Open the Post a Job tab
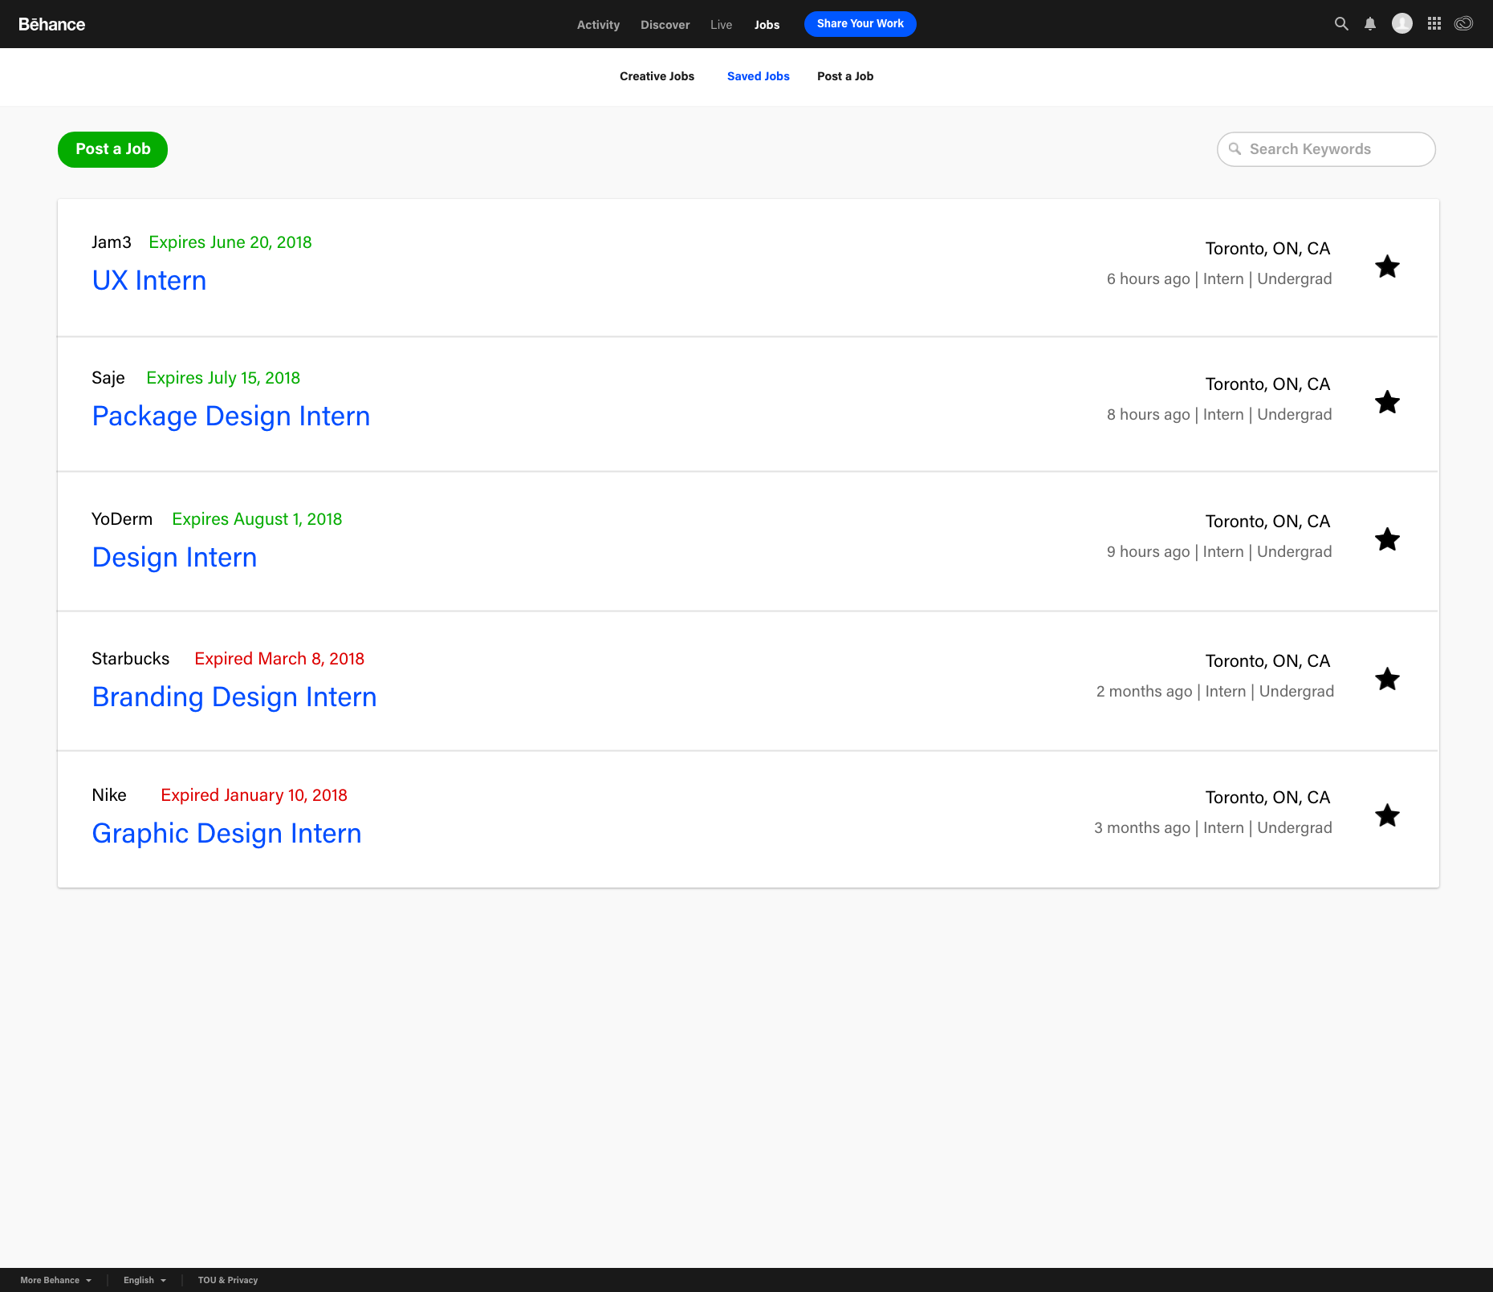This screenshot has width=1493, height=1292. 845,76
